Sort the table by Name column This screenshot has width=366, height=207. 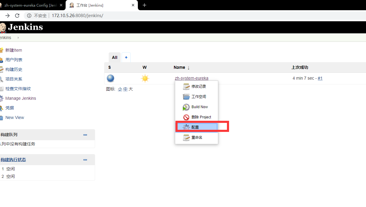tap(181, 67)
